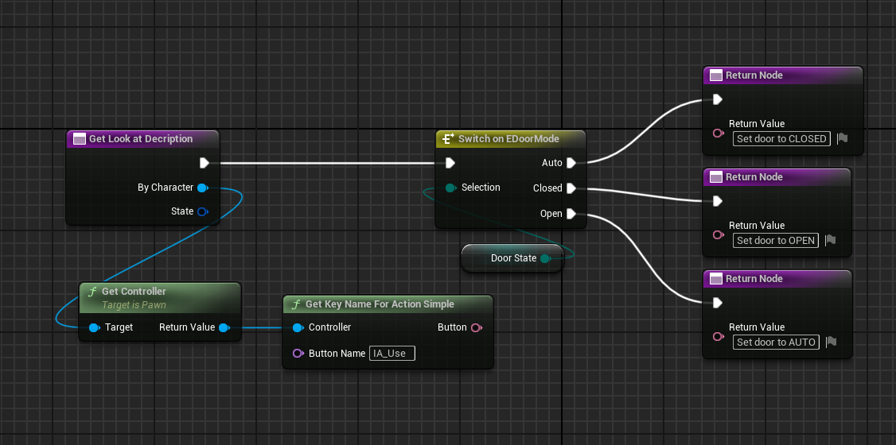
Task: Click the node icon on Get Look at Decription header
Action: click(80, 138)
